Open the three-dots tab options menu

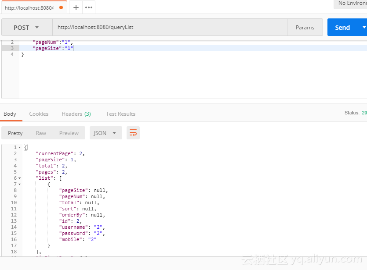coord(88,7)
